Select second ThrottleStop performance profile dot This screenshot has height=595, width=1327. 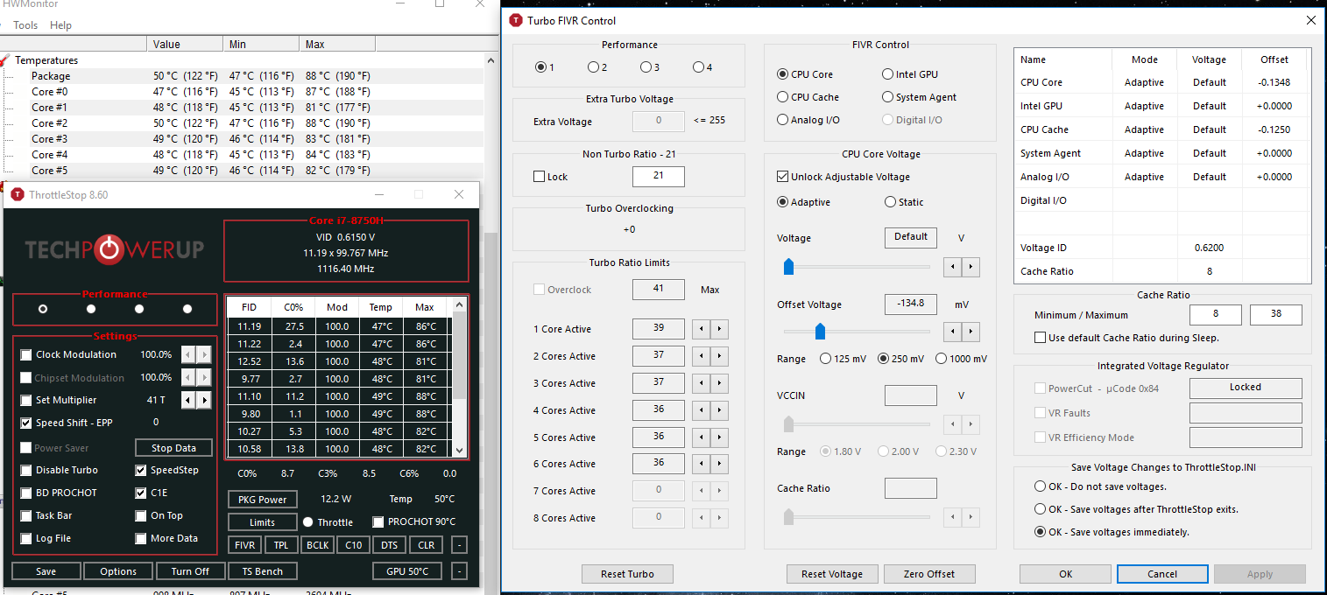[x=91, y=309]
